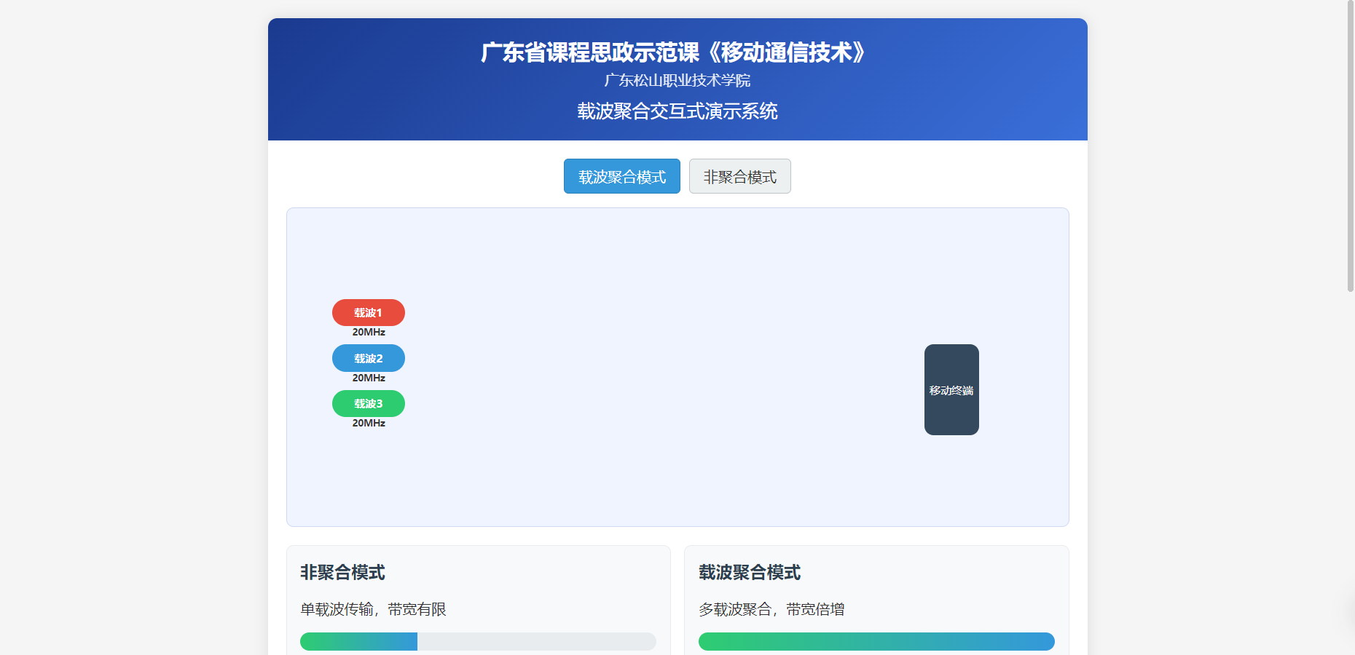Click the green 载波3 carrier pill
1355x655 pixels.
(x=368, y=403)
